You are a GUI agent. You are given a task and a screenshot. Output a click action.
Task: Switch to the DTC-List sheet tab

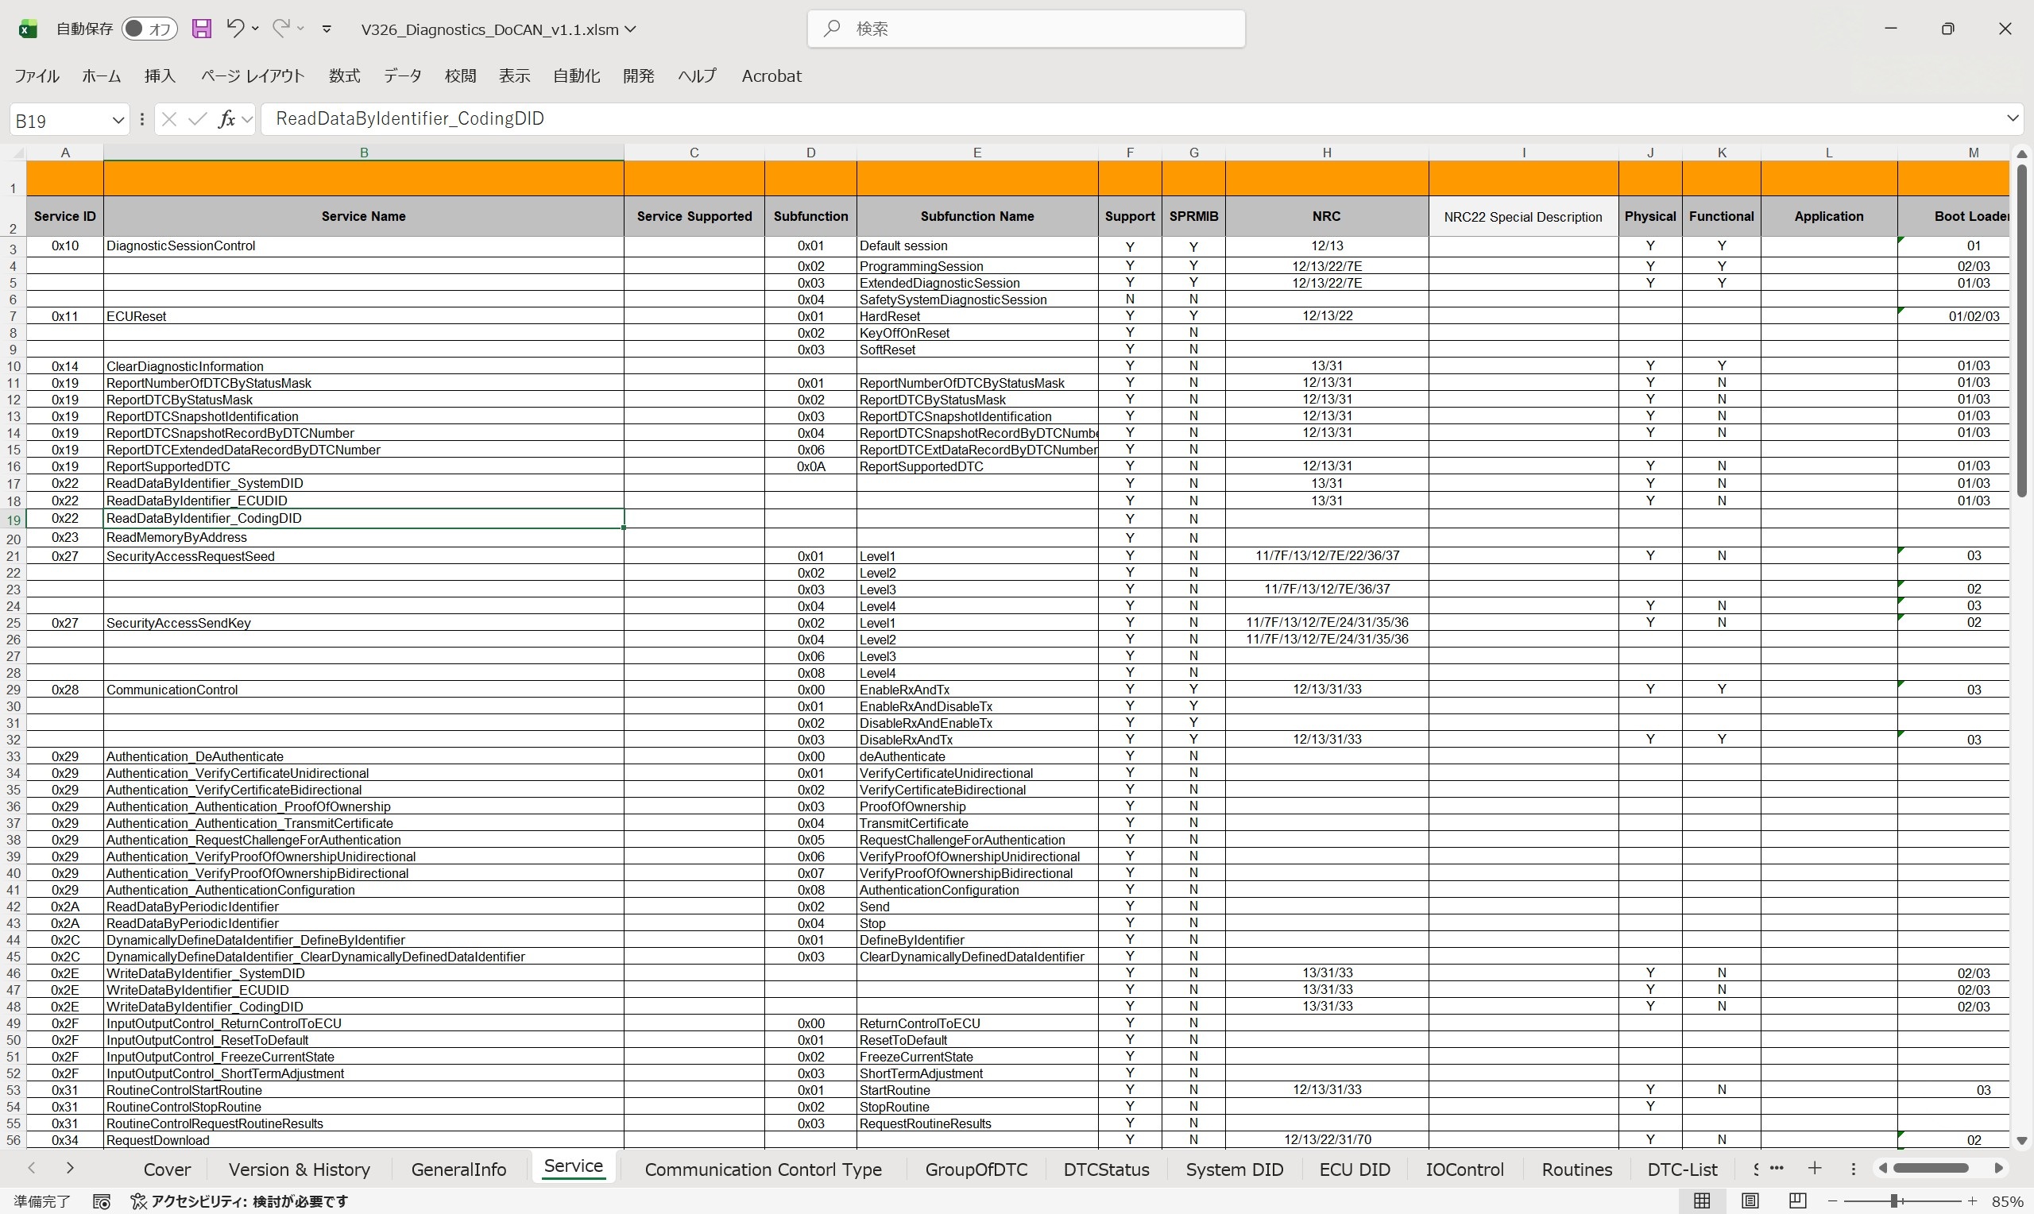click(x=1682, y=1170)
